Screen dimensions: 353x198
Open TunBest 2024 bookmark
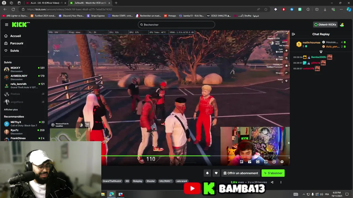click(x=43, y=16)
